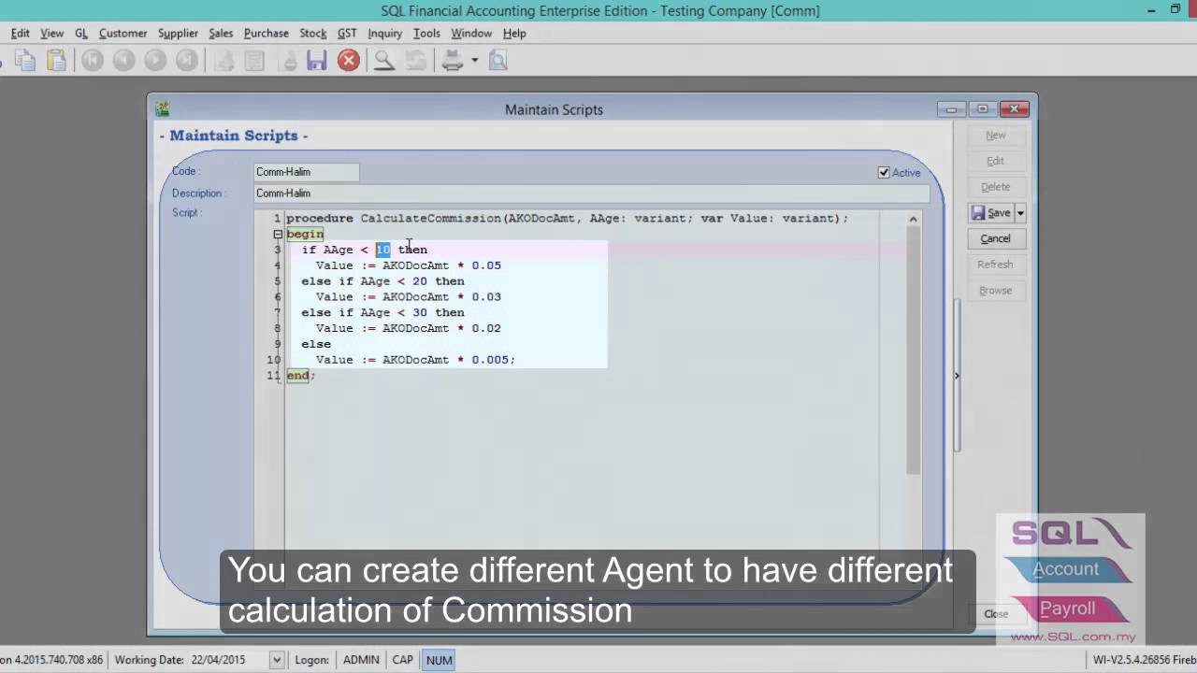1197x673 pixels.
Task: Click the Printer toolbar icon
Action: [453, 61]
